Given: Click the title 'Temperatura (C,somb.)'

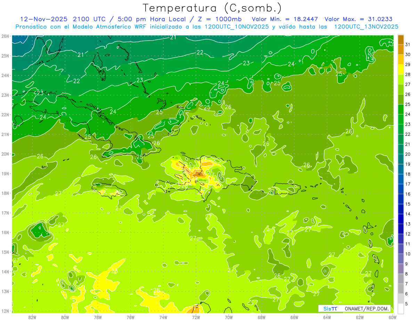Looking at the screenshot, I should pos(212,8).
